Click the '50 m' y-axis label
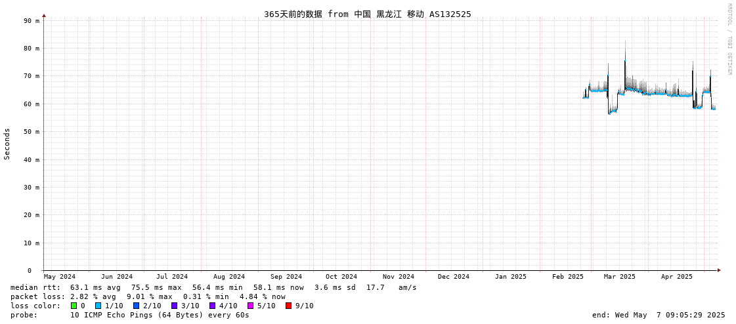The height and width of the screenshot is (324, 736). point(31,132)
